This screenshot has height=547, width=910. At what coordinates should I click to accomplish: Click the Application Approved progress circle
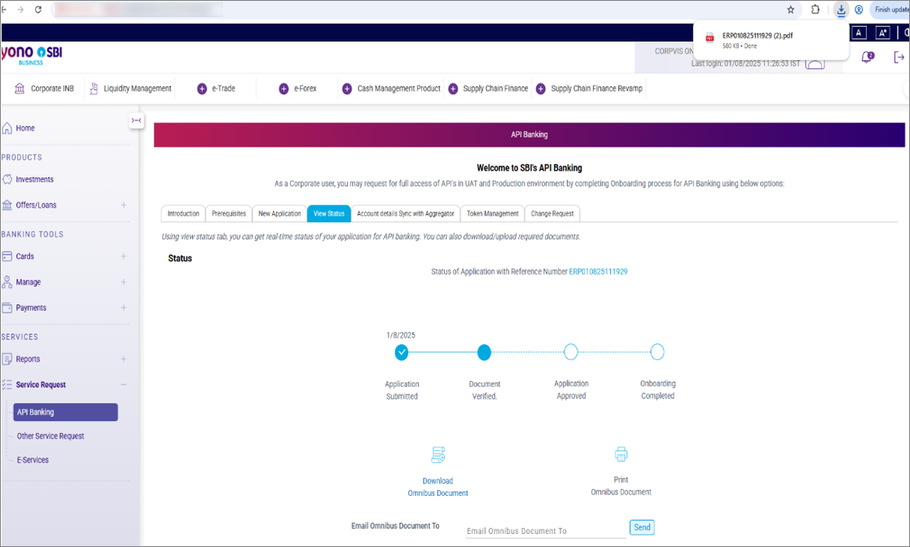(571, 352)
